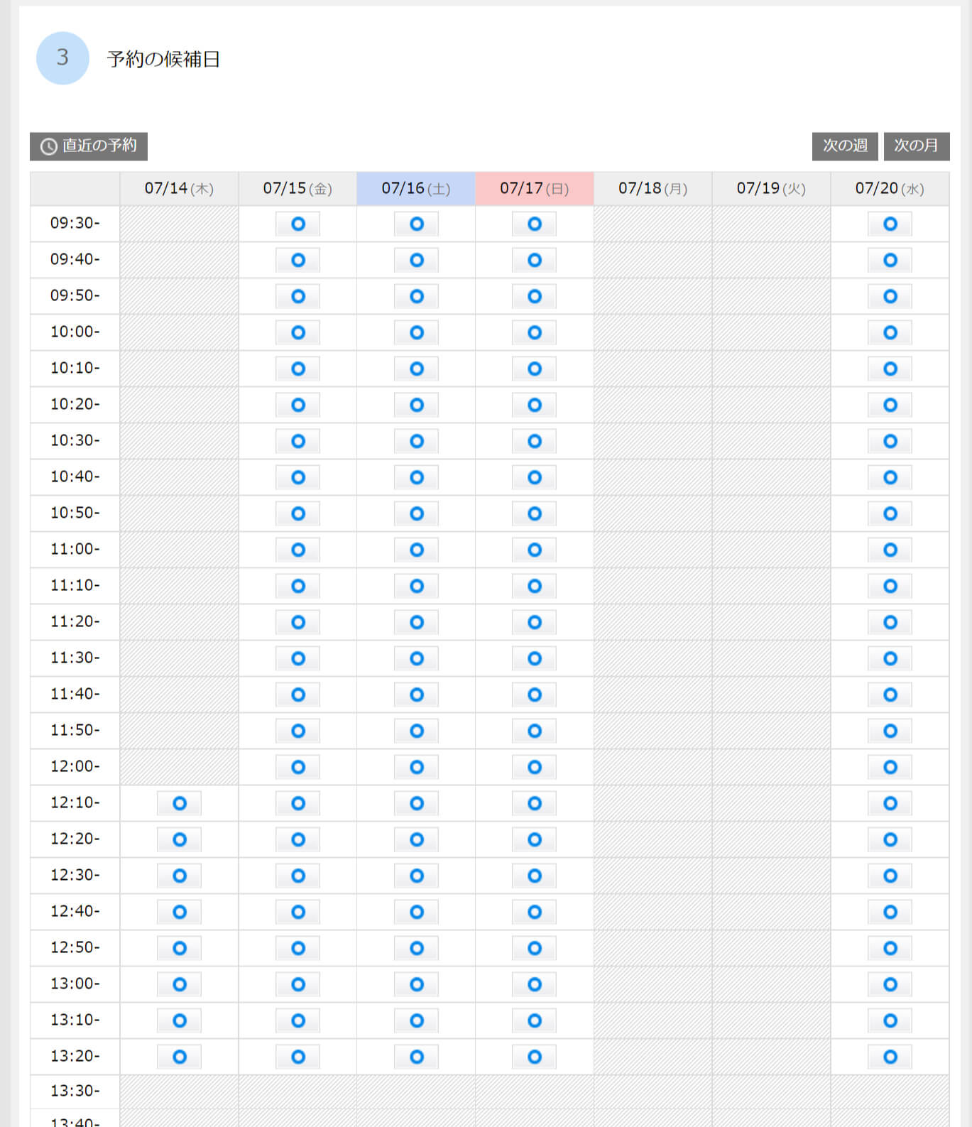Image resolution: width=972 pixels, height=1127 pixels.
Task: Select 09:30 slot on 07/17 Sunday
Action: (x=535, y=224)
